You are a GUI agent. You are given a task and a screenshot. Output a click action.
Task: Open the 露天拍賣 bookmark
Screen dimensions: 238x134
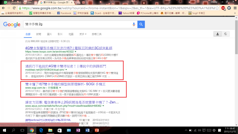[173, 13]
